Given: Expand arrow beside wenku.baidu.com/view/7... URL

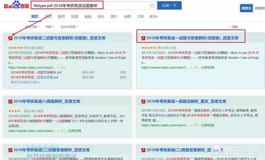Looking at the screenshot, I should coord(191,68).
